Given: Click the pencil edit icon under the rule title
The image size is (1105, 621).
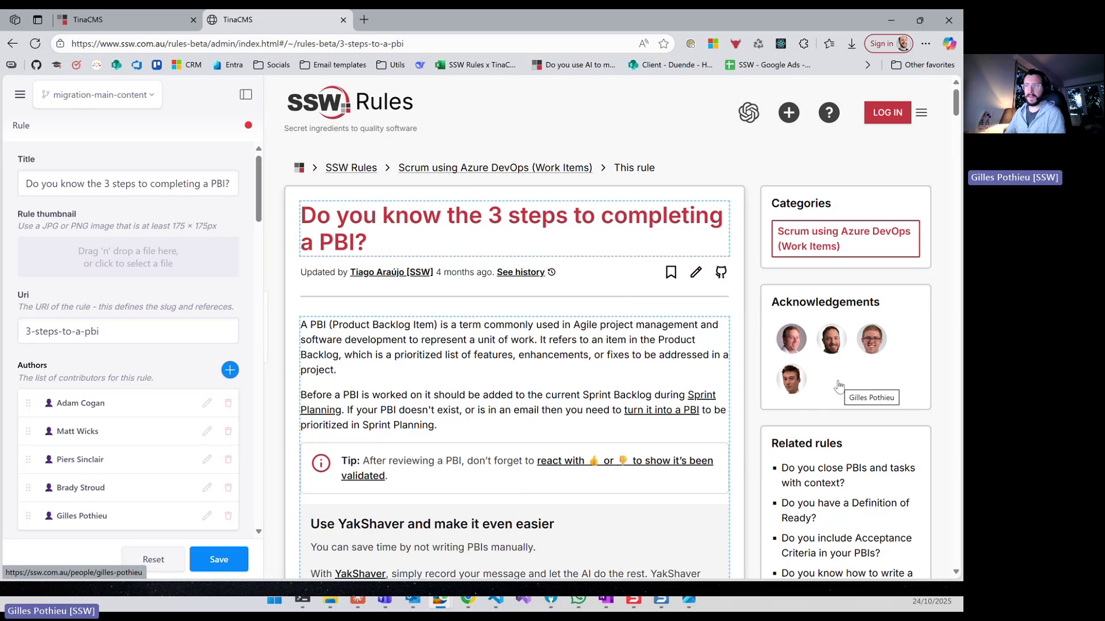Looking at the screenshot, I should (696, 272).
